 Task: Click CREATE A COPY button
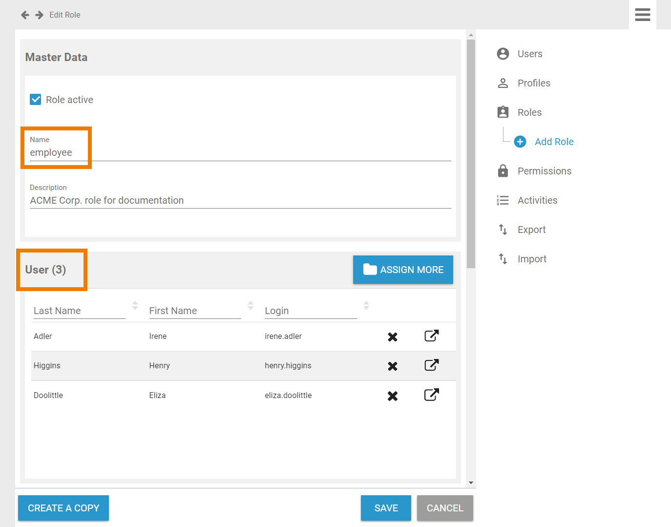tap(63, 508)
